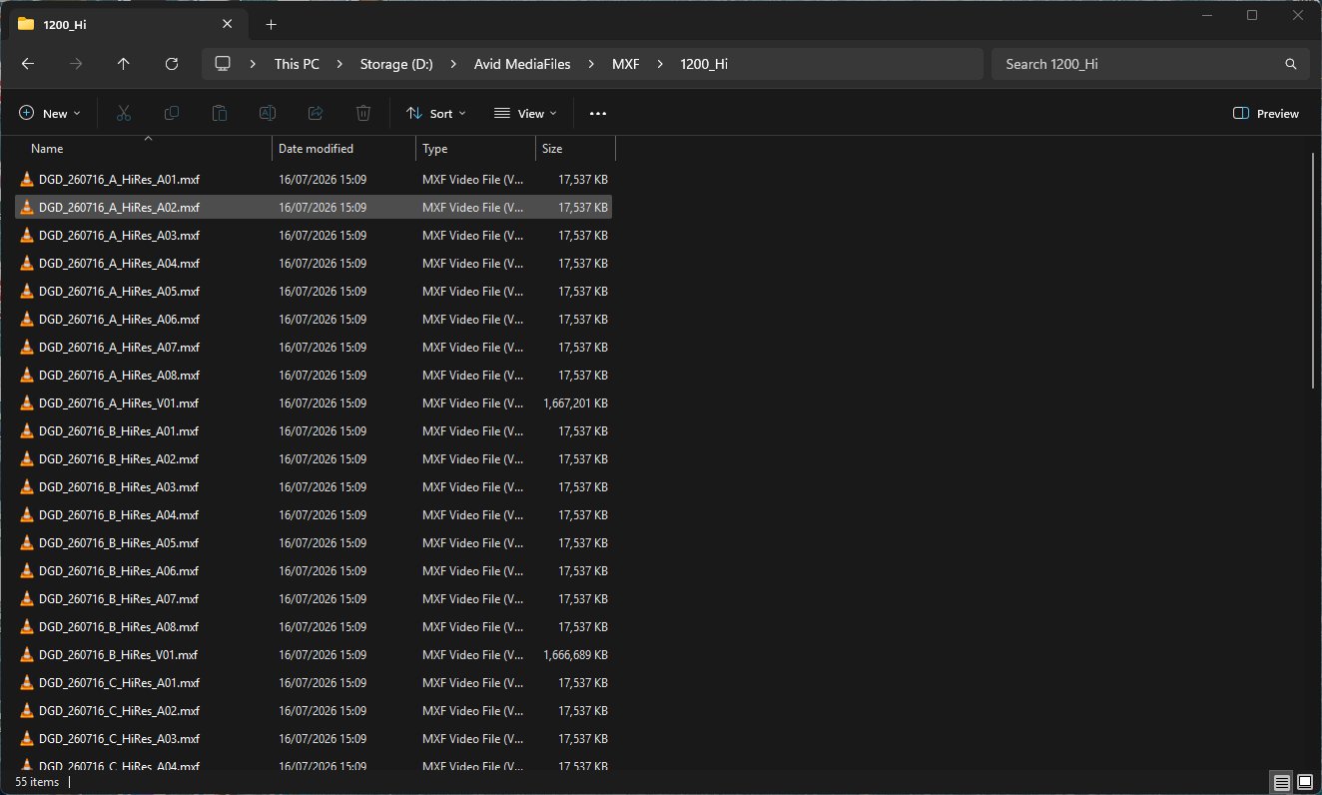This screenshot has height=795, width=1322.
Task: Switch to large thumbnails view icon
Action: tap(1305, 782)
